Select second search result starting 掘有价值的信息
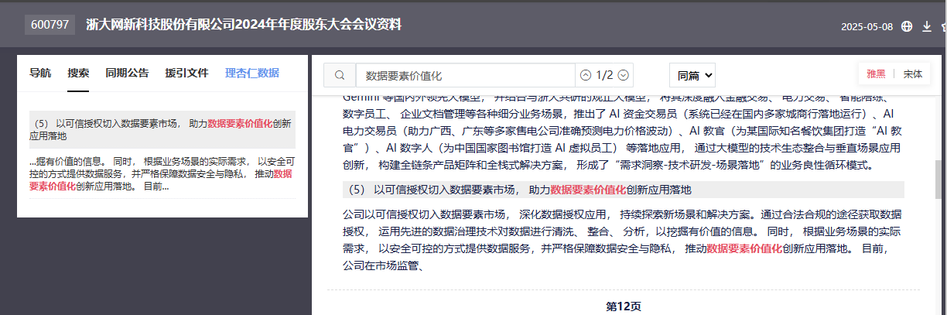Screen dimensions: 947x315 [x=162, y=174]
